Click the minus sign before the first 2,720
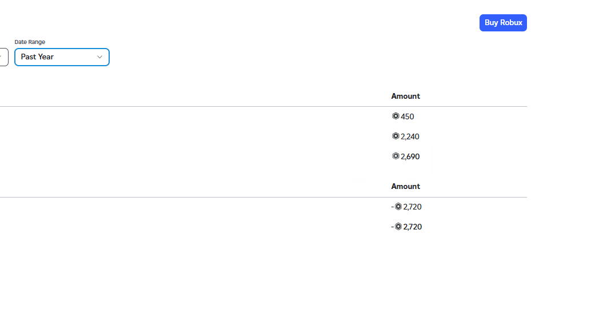The width and height of the screenshot is (615, 318). click(x=392, y=207)
